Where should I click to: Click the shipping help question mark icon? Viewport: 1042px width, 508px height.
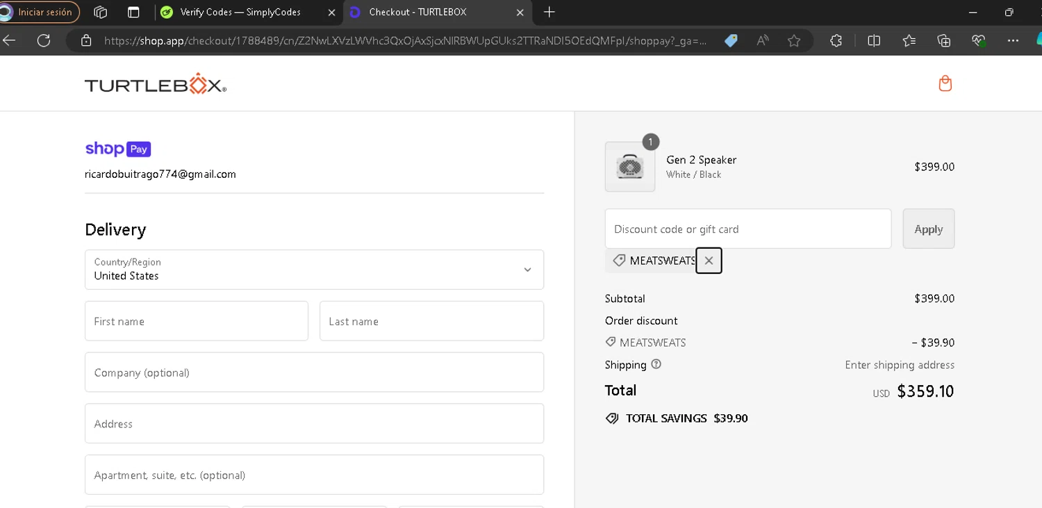click(x=656, y=364)
